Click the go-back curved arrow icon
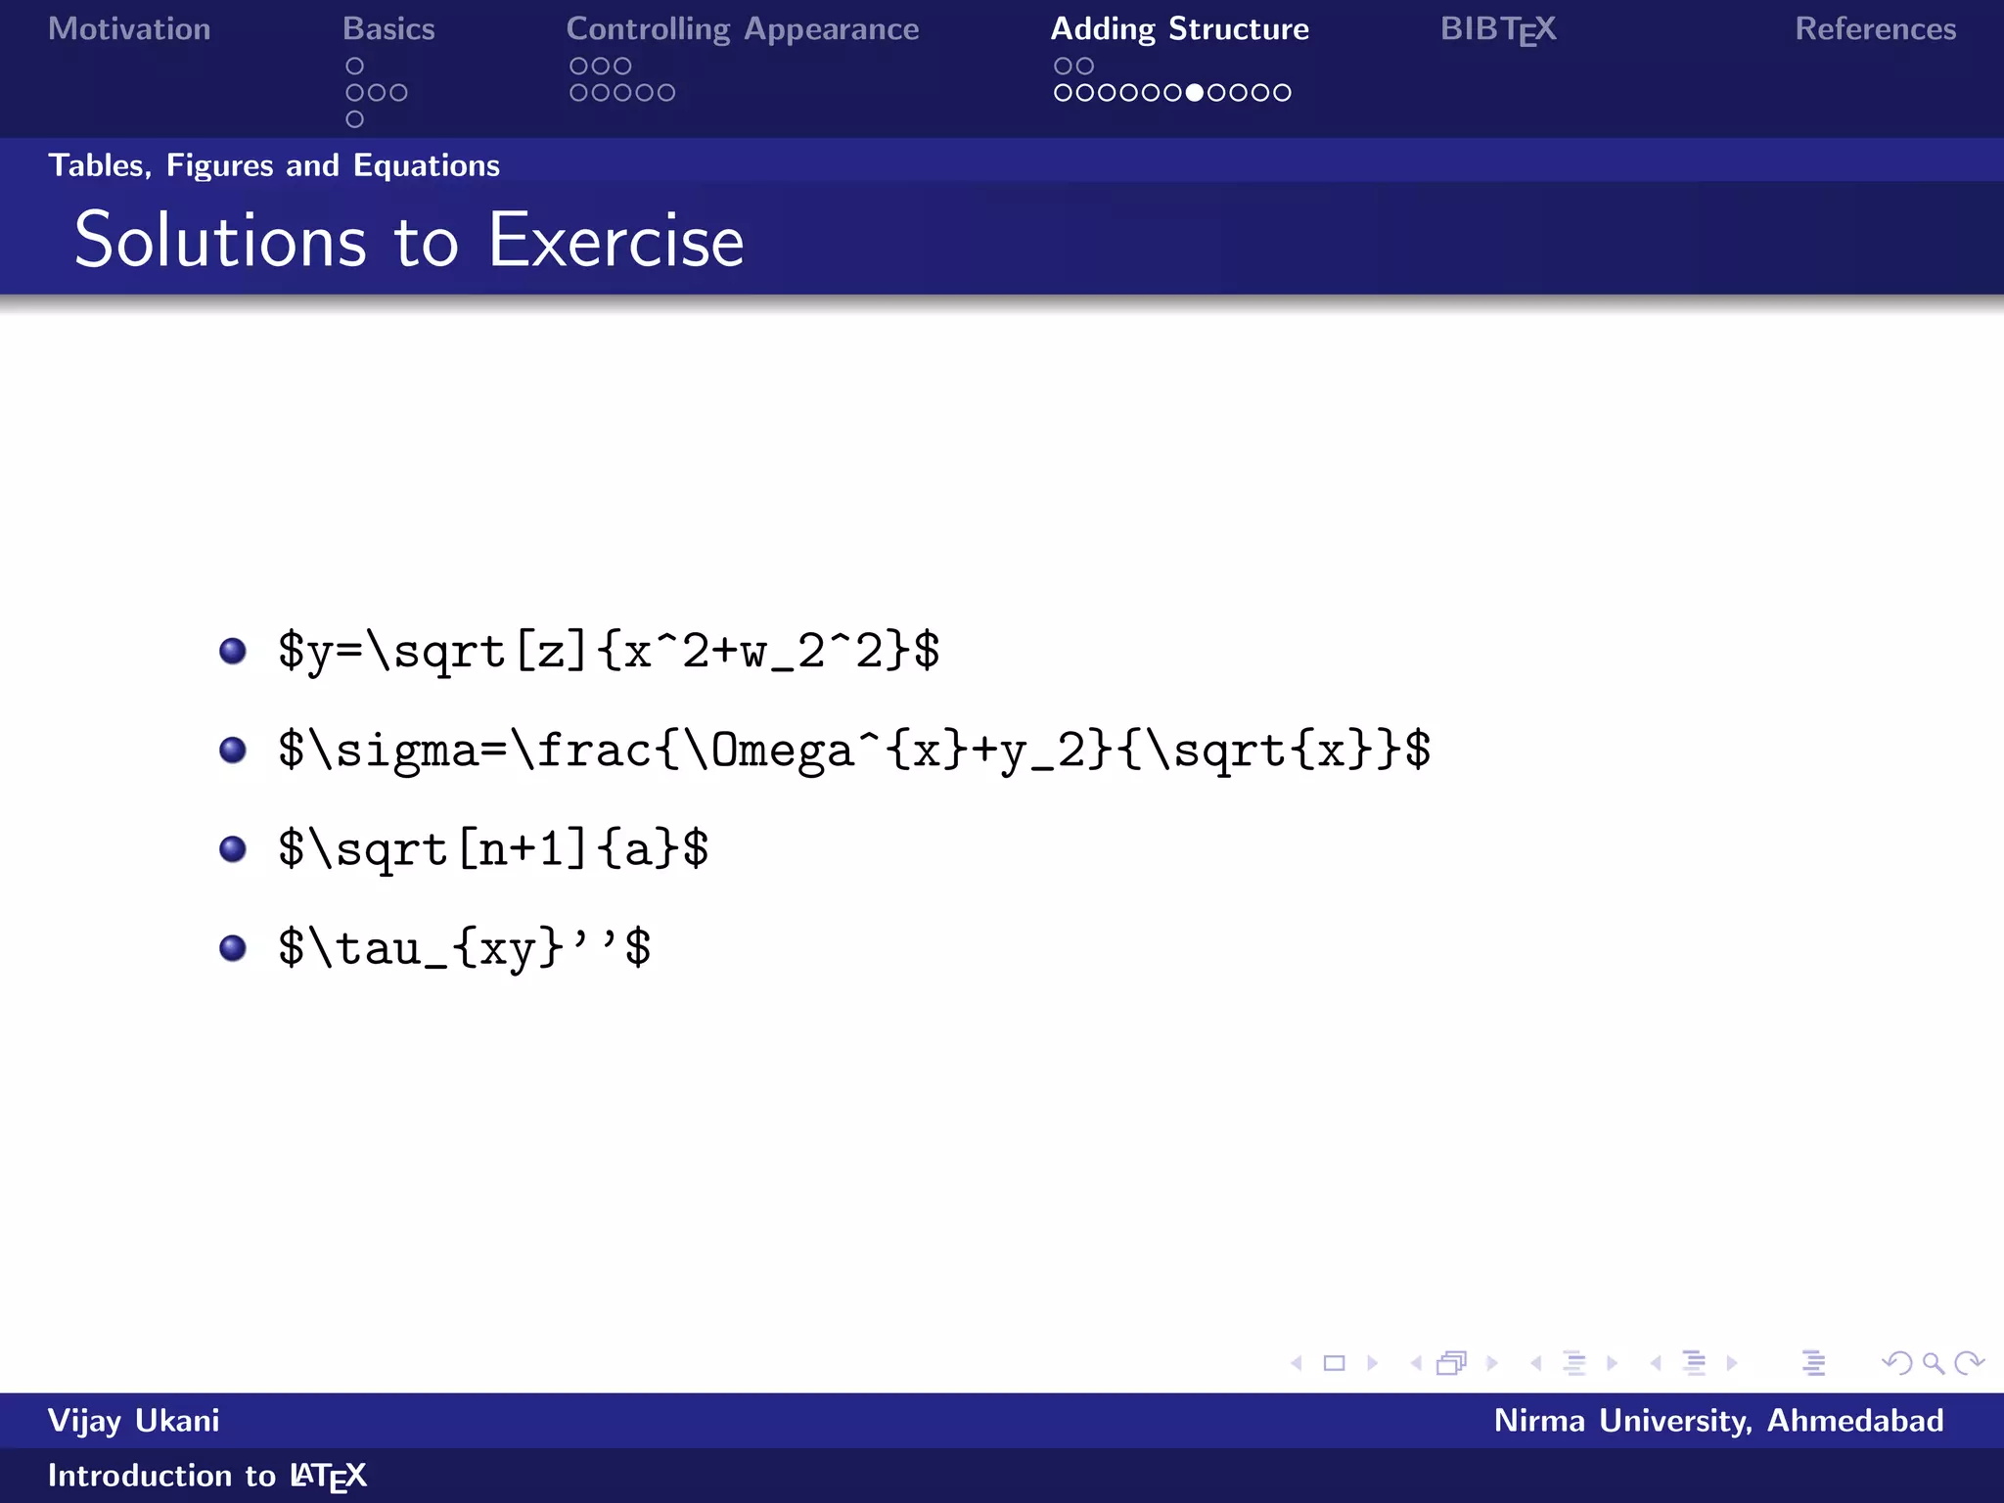This screenshot has height=1503, width=2004. pos(1897,1363)
